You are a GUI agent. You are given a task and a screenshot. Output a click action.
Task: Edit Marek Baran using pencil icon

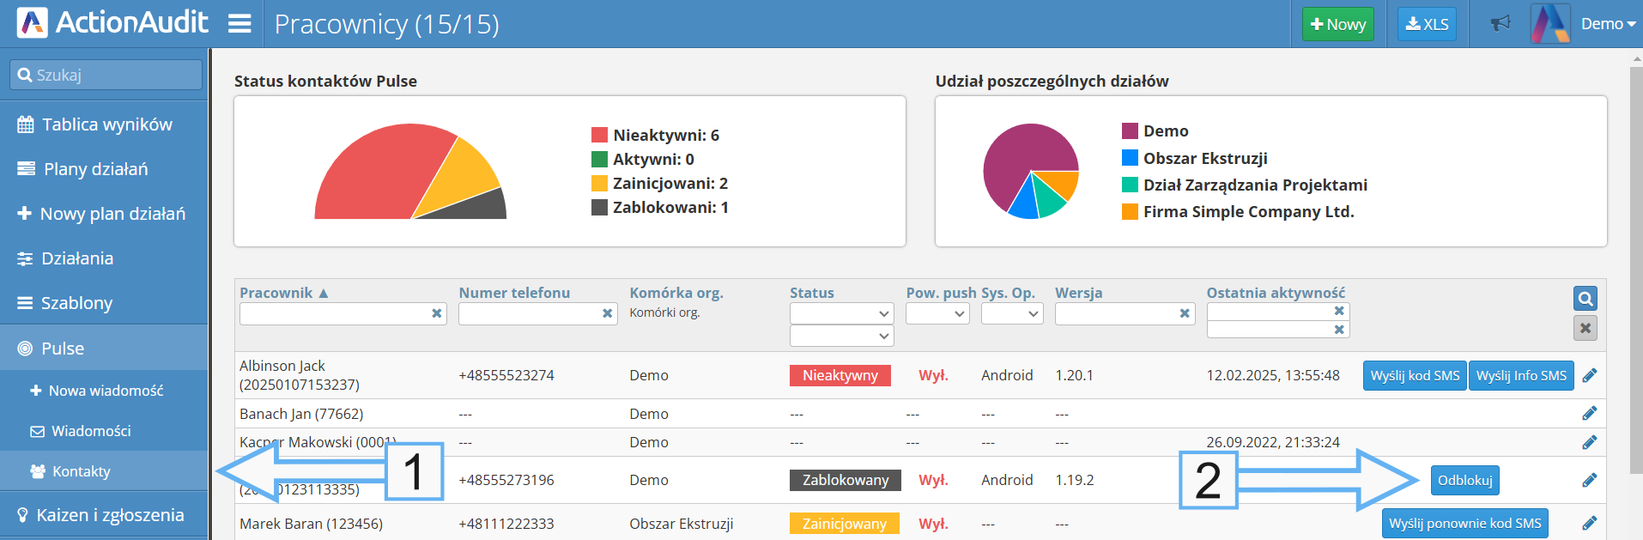click(x=1589, y=524)
